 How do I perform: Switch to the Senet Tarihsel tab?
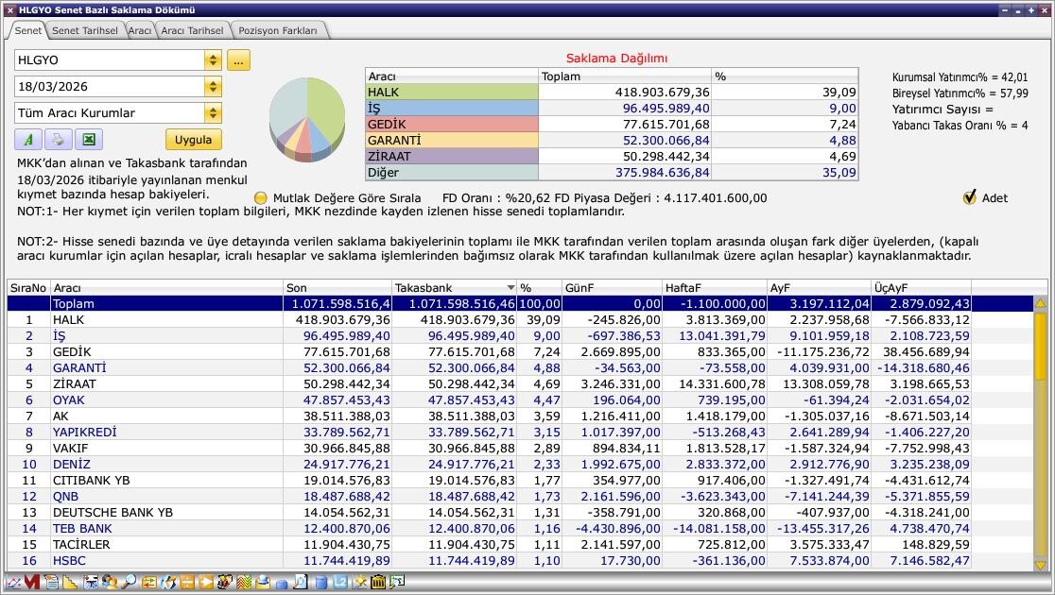(x=84, y=30)
